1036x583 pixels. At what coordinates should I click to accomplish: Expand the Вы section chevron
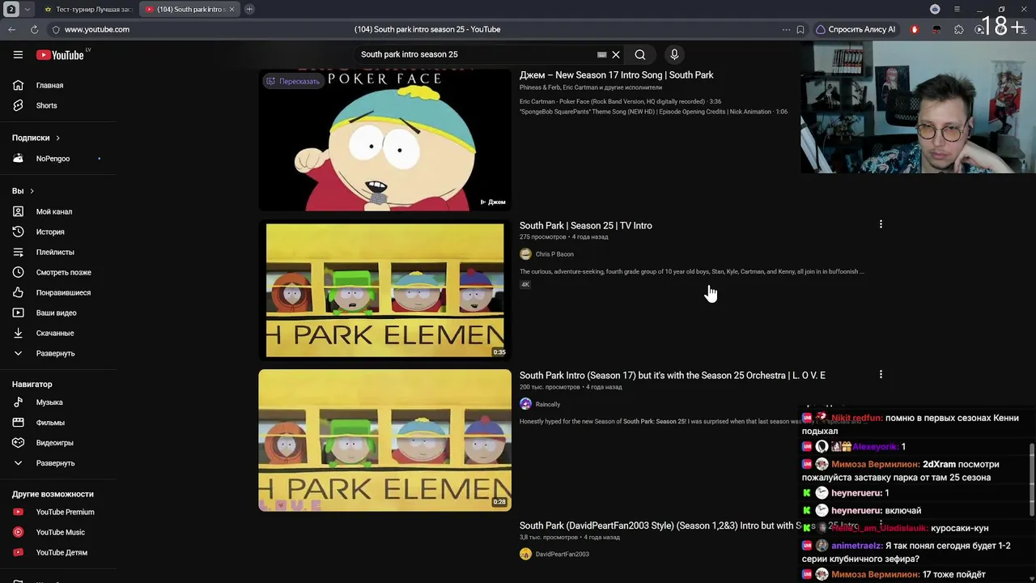point(32,191)
